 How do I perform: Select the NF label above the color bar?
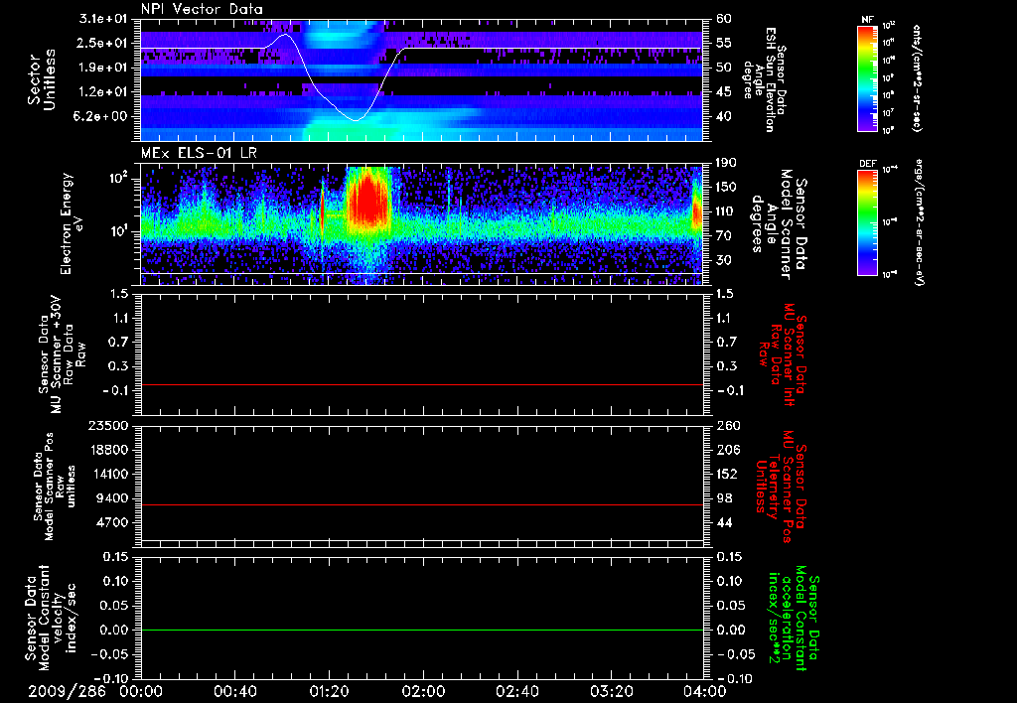(868, 20)
